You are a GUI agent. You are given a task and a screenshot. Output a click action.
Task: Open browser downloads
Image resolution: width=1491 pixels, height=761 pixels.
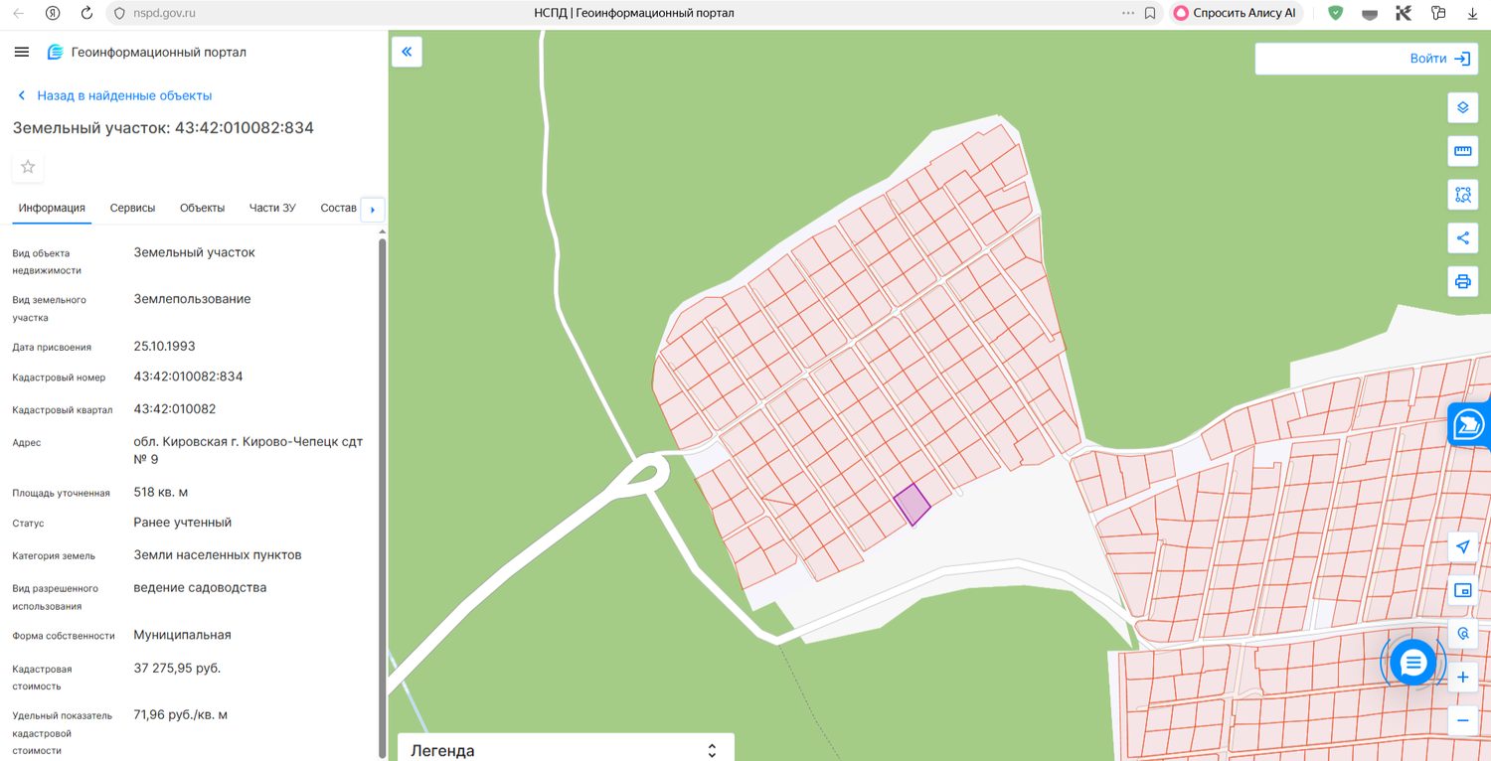tap(1473, 14)
